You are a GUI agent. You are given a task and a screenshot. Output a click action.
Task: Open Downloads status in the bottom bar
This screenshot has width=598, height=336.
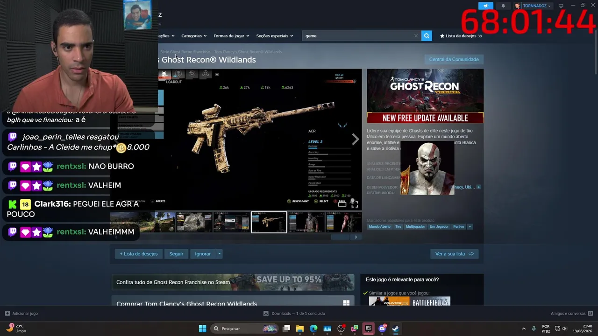[x=294, y=314]
